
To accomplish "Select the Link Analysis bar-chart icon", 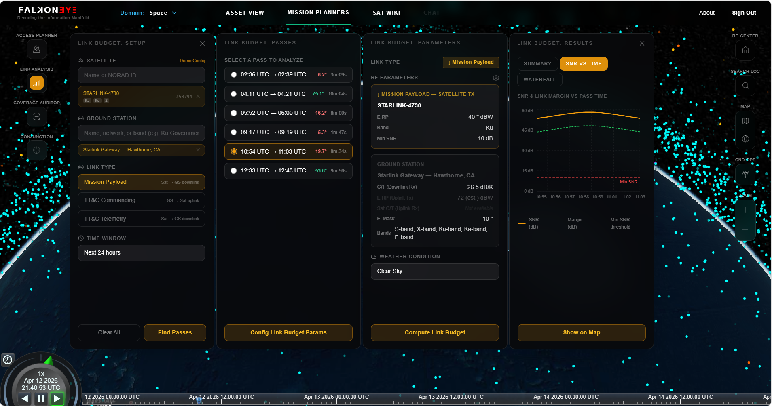I will (37, 83).
